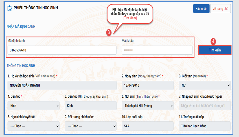Viewport: 239px width, 137px height.
Task: Click the Ngày sinh date field
Action: [148, 85]
